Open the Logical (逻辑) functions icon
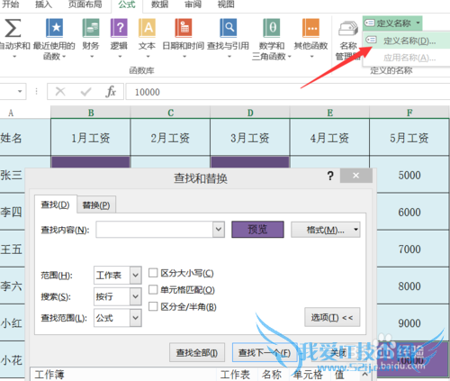Viewport: 450px width, 381px height. click(119, 28)
